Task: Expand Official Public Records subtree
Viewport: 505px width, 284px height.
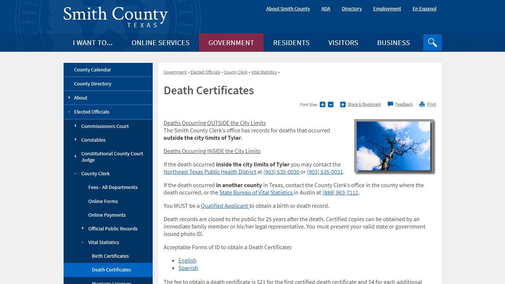Action: click(x=82, y=228)
